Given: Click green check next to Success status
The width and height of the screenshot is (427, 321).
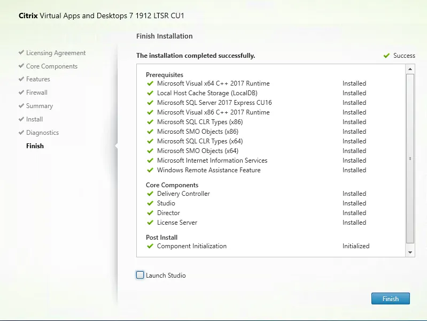Looking at the screenshot, I should pos(386,56).
